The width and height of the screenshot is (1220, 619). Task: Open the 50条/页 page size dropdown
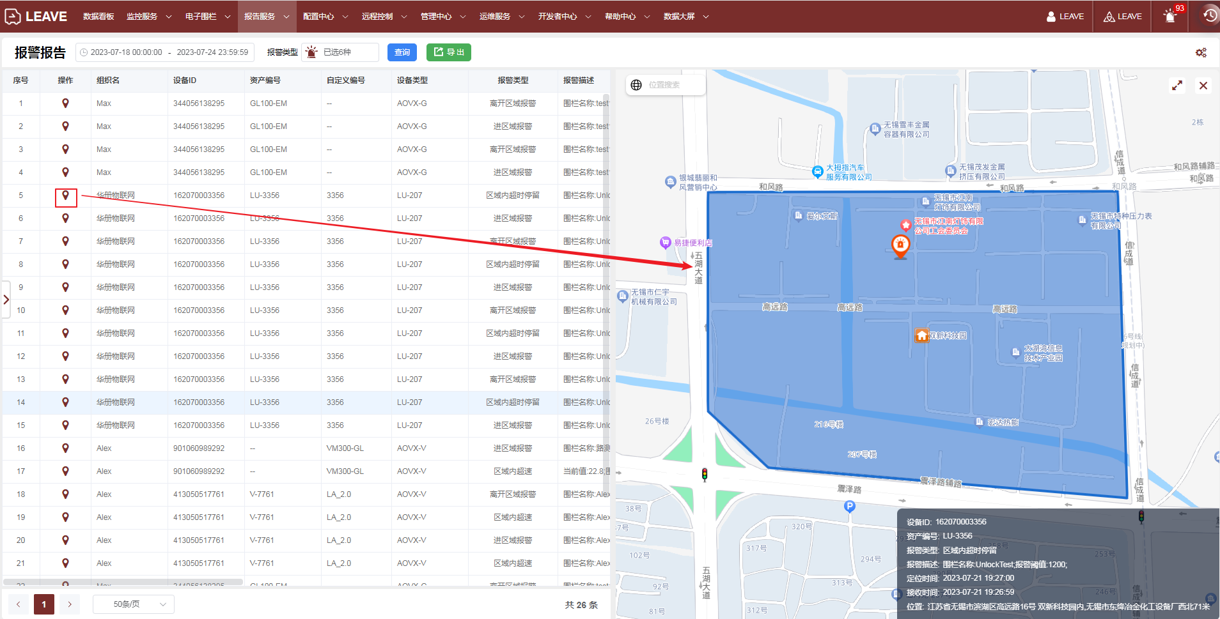pyautogui.click(x=134, y=604)
